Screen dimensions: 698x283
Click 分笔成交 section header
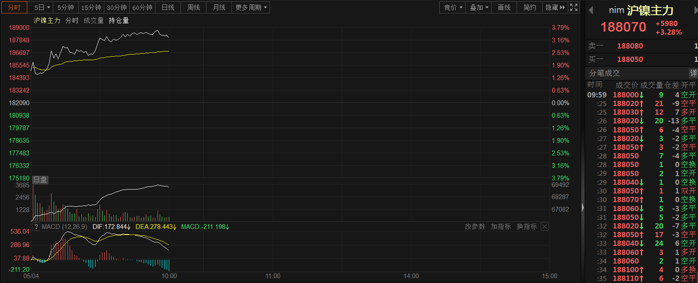[605, 73]
